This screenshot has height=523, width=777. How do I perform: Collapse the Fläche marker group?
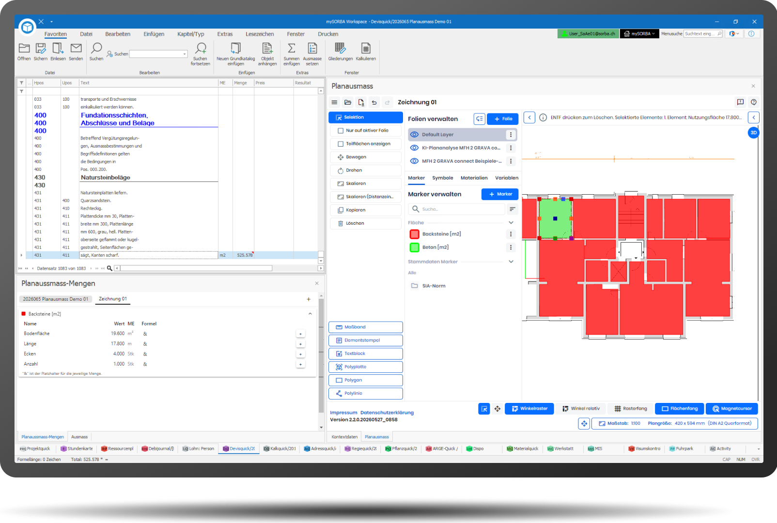[x=511, y=223]
